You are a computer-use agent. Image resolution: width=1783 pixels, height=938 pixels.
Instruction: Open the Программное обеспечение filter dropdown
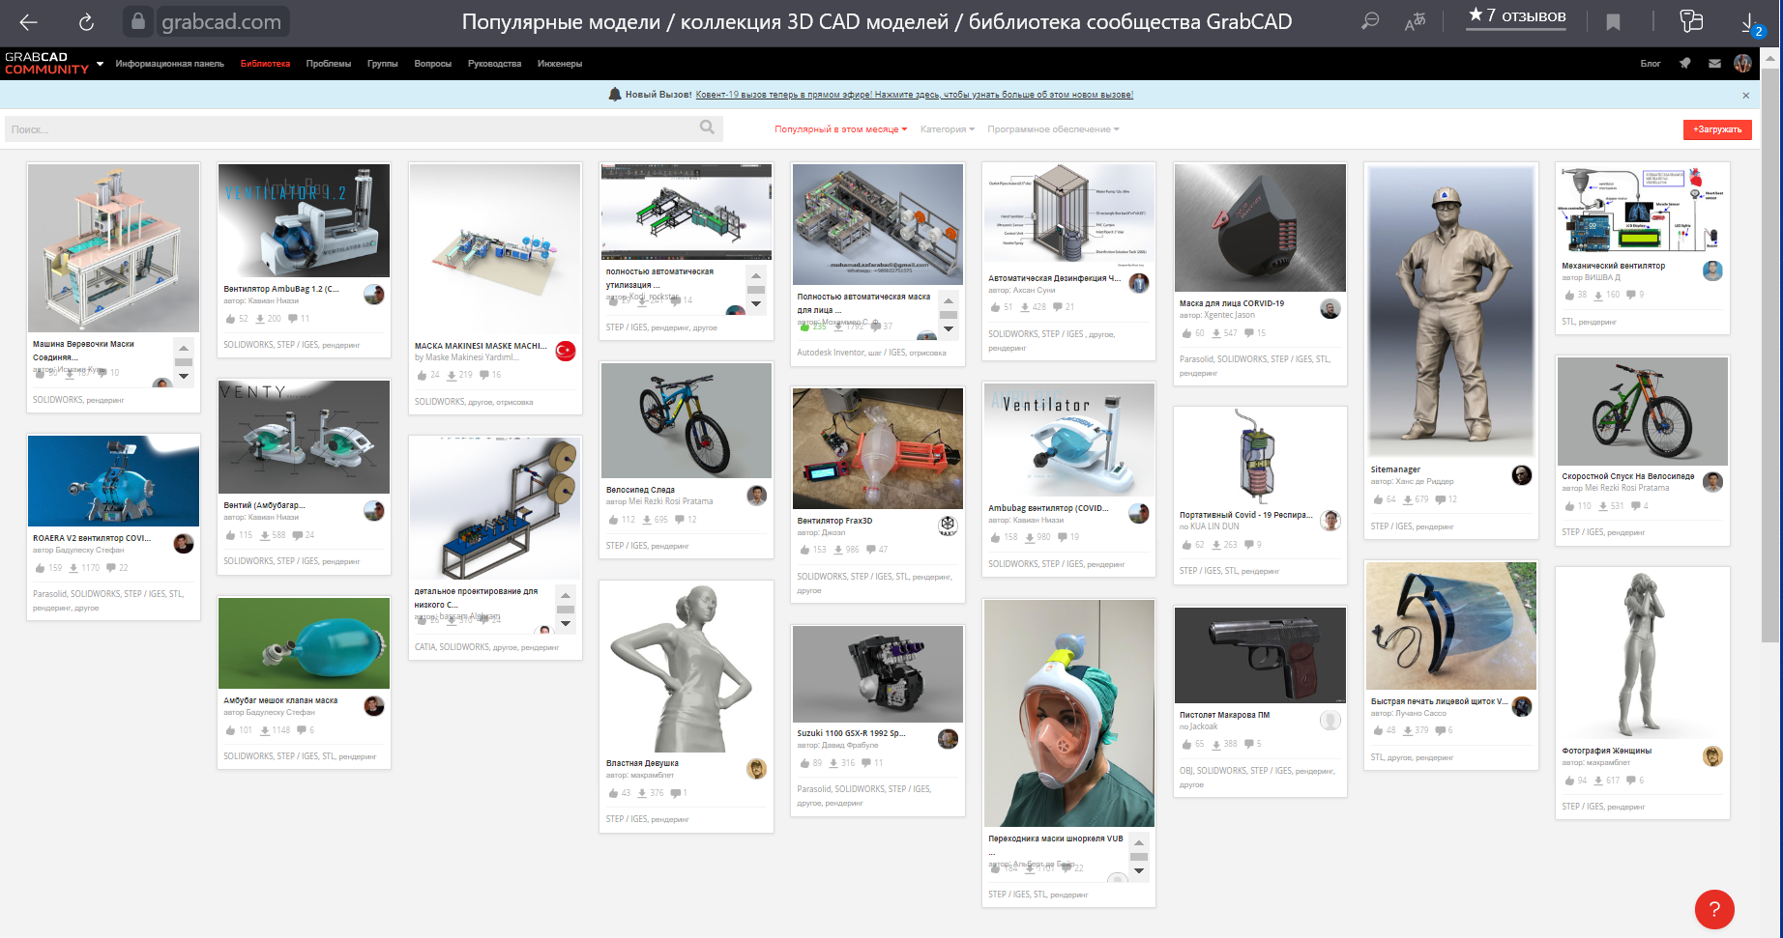coord(1053,129)
